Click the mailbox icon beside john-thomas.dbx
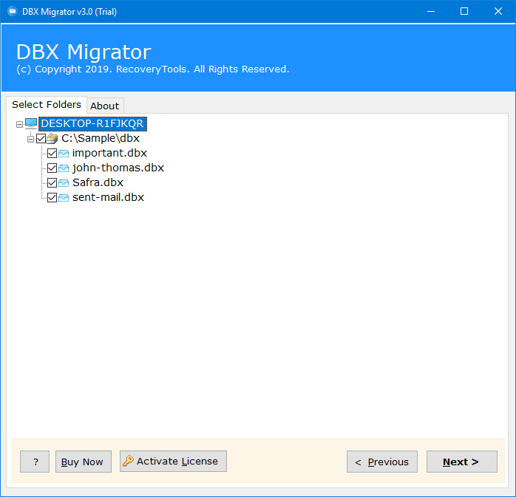This screenshot has width=516, height=497. 64,168
